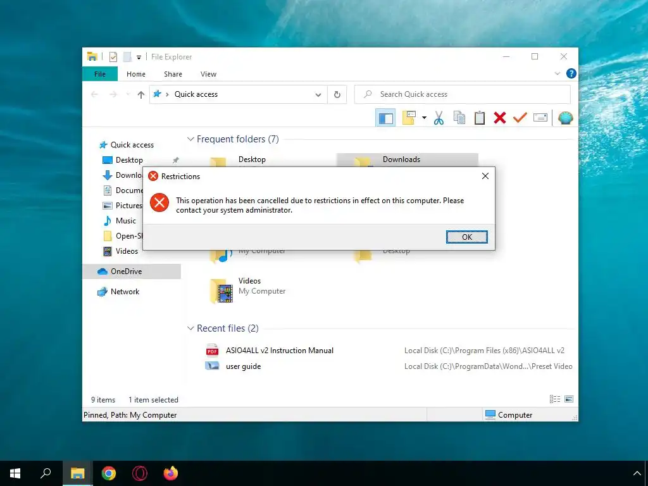Click the Quick access address bar text
Viewport: 648px width, 486px height.
coord(196,94)
